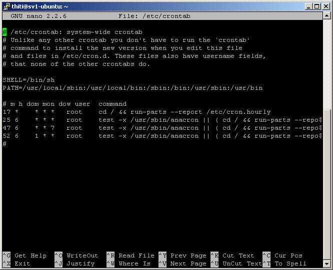Image resolution: width=333 pixels, height=270 pixels.
Task: Click the PATH= variable line
Action: tap(132, 88)
